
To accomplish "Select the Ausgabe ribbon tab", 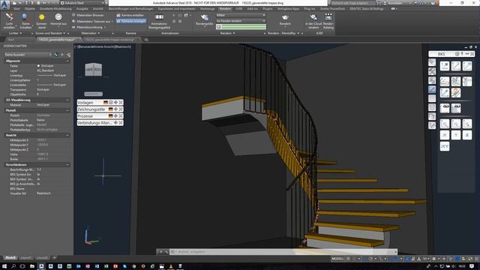I will pos(82,8).
